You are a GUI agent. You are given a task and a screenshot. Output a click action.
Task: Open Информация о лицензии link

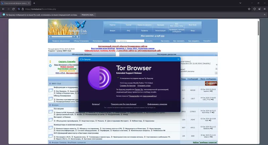(x=157, y=104)
